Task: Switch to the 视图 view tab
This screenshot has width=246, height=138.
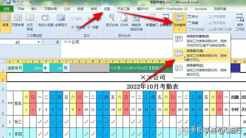Action: coord(107,9)
